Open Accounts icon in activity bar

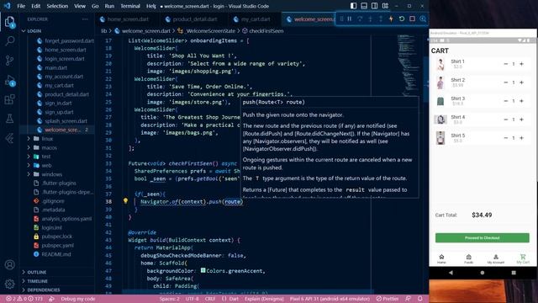[9, 264]
